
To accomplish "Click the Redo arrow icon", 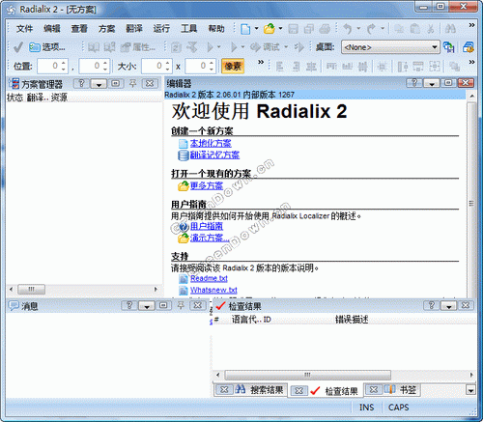I will click(371, 29).
